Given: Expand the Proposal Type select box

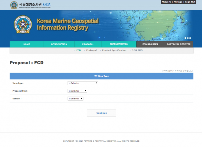Looking at the screenshot, I should [x=77, y=91].
